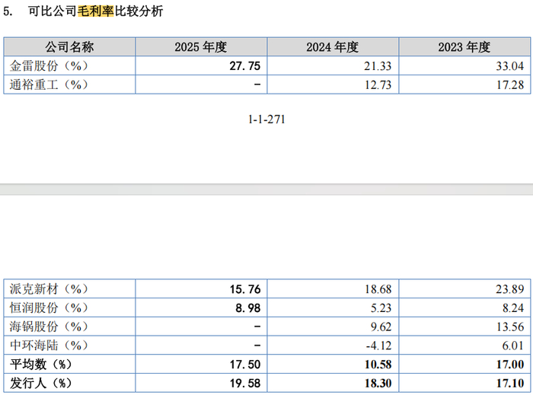
Task: Click the 12.73 value for 通裕重工
Action: coord(378,84)
